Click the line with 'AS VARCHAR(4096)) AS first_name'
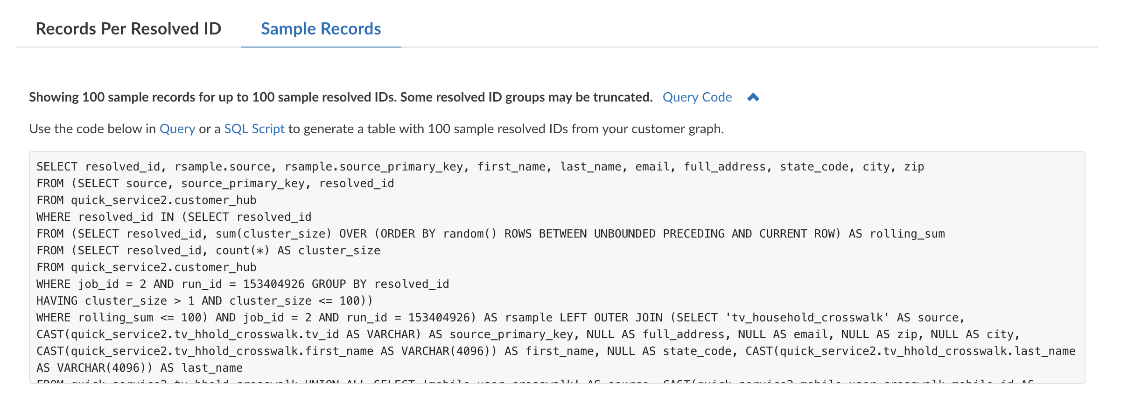The height and width of the screenshot is (395, 1121). 556,351
